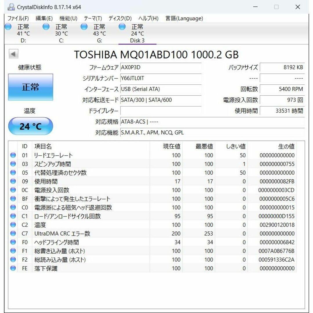Screen dimensions: 313x313
Task: Click the serial number field Y66JTL0IT
Action: pyautogui.click(x=161, y=78)
